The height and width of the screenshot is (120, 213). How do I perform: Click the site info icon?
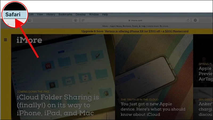pos(76,20)
